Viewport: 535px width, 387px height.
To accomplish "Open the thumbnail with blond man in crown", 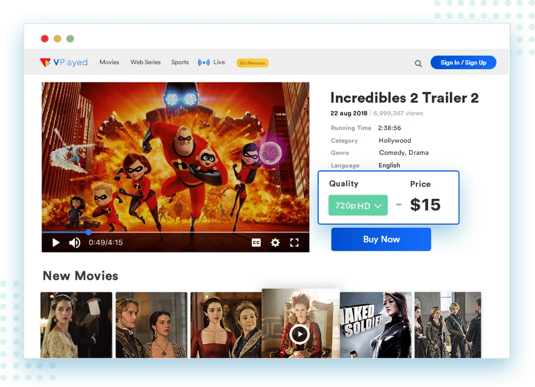I will pos(151,325).
